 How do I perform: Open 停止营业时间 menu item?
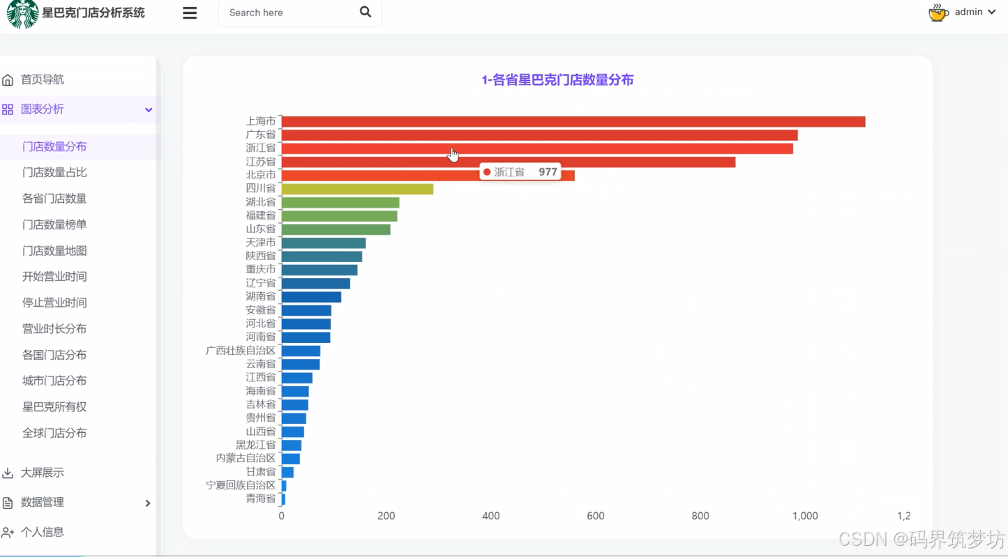click(54, 303)
